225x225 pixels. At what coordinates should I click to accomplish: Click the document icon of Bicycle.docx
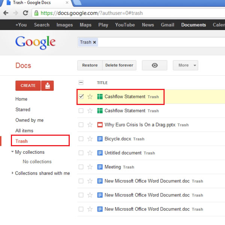click(100, 139)
